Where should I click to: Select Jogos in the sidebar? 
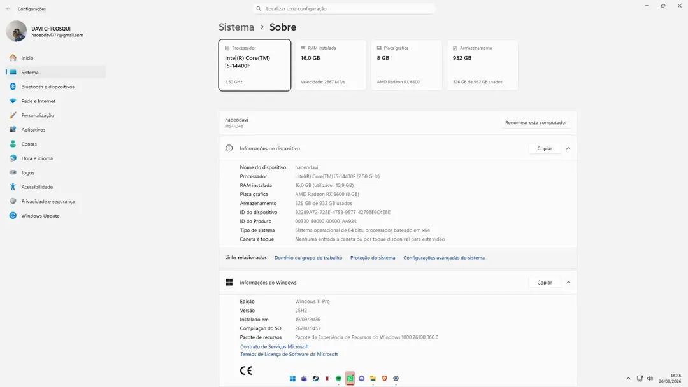55,172
